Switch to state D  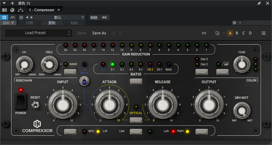tap(250, 33)
